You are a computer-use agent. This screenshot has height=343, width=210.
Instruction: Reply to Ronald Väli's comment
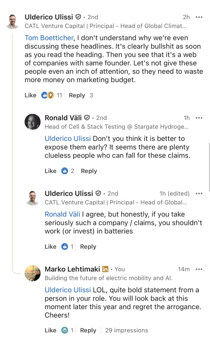coord(89,171)
